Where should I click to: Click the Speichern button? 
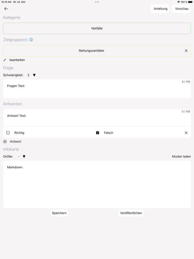59,213
